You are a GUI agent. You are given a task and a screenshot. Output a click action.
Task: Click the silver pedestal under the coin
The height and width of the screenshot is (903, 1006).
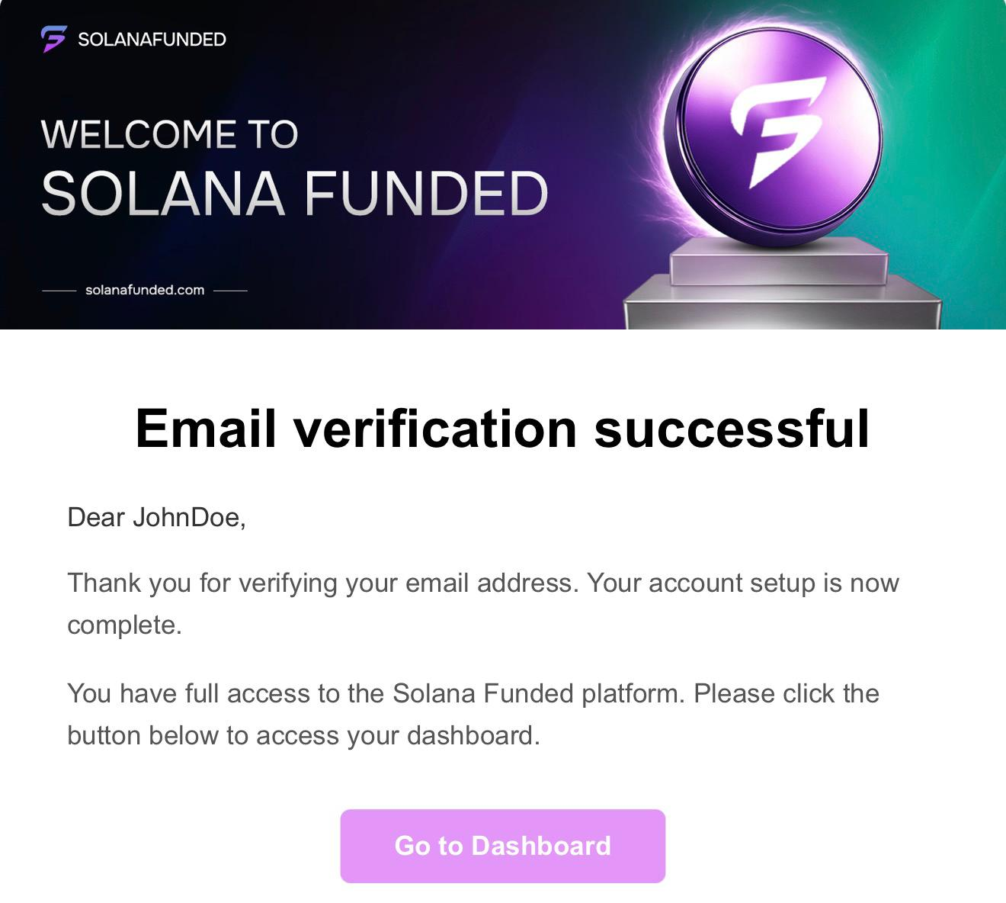[x=781, y=301]
